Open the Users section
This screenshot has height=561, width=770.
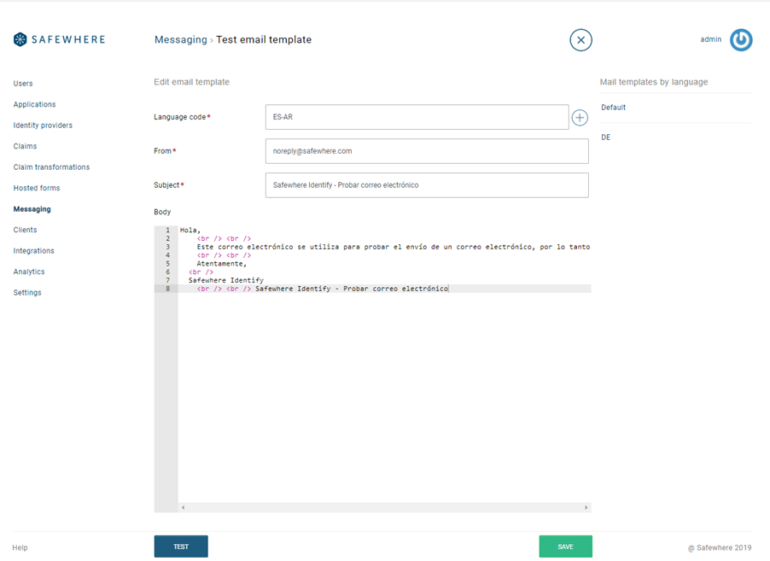pos(23,84)
